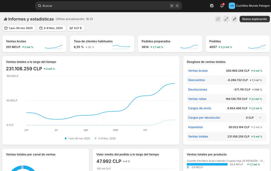Open the Sidekick assistant face icon
Viewport: 271px width, 171px height.
[211, 6]
